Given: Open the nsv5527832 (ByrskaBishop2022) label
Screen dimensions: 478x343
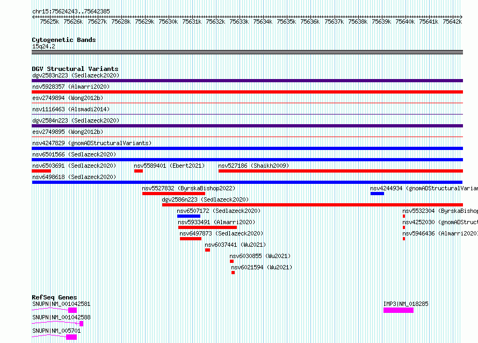Looking at the screenshot, I should pyautogui.click(x=189, y=188).
